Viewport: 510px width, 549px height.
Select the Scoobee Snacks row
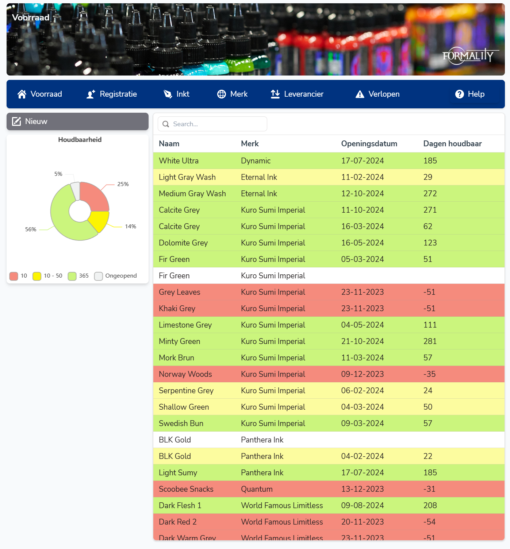click(329, 489)
